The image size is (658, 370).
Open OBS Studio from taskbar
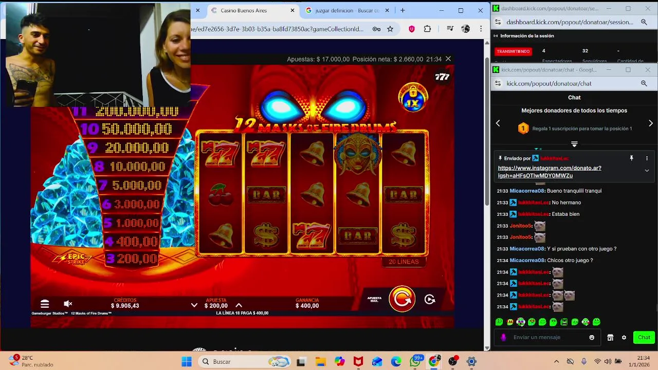[453, 362]
